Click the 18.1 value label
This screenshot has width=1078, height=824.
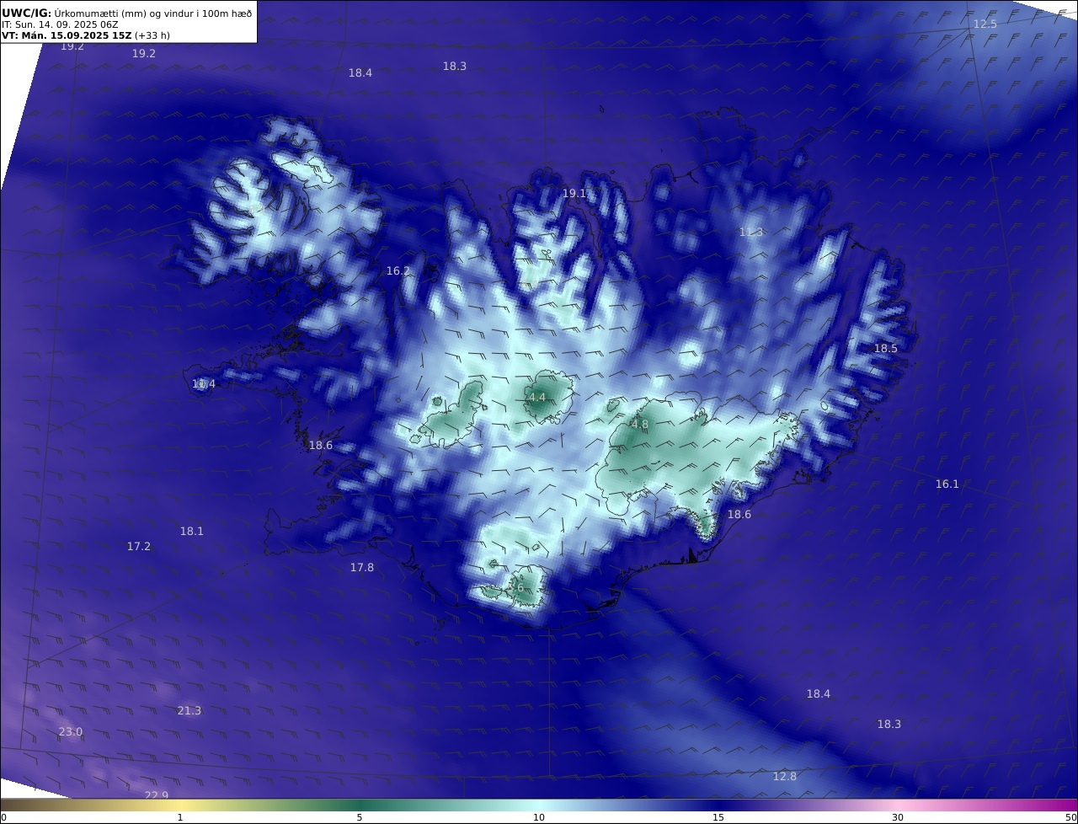pyautogui.click(x=192, y=532)
